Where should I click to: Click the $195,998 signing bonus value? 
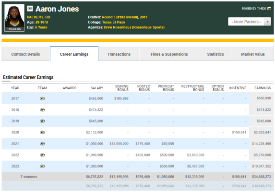(x=121, y=98)
